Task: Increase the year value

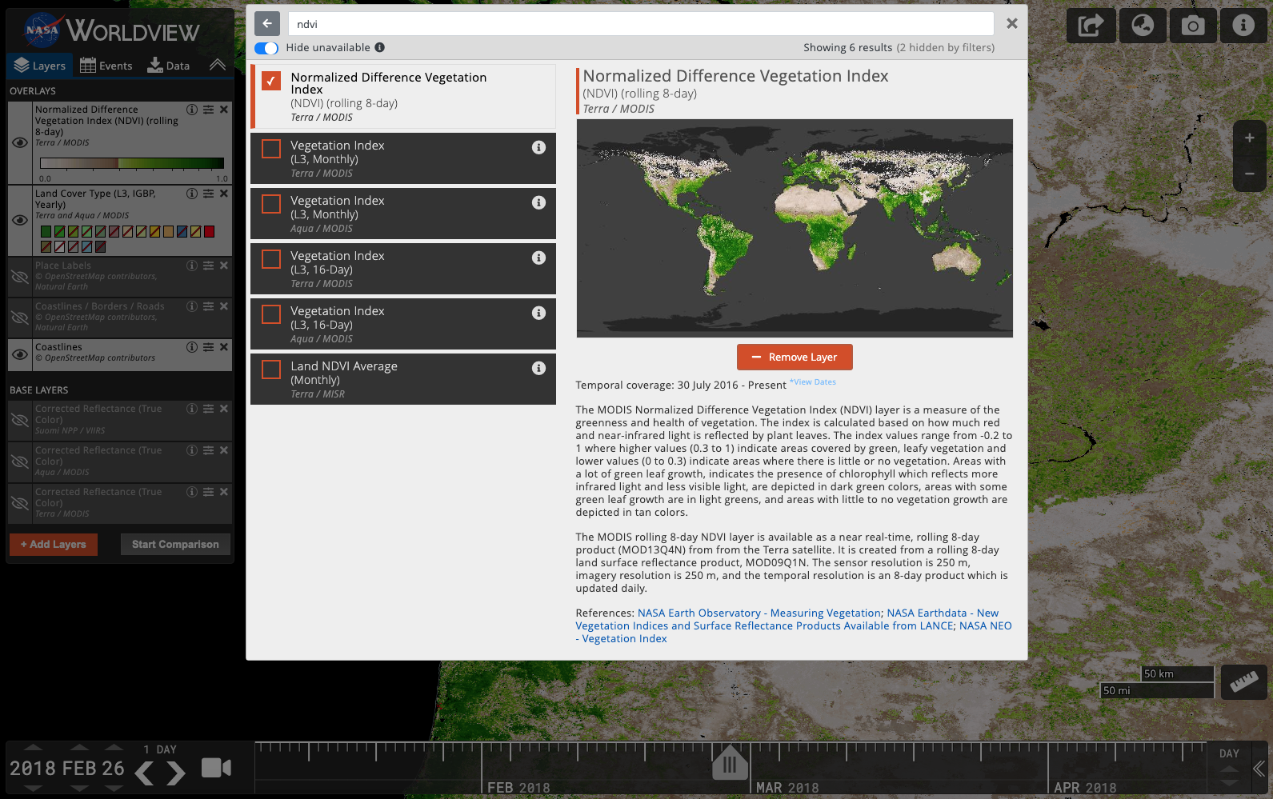Action: (33, 748)
